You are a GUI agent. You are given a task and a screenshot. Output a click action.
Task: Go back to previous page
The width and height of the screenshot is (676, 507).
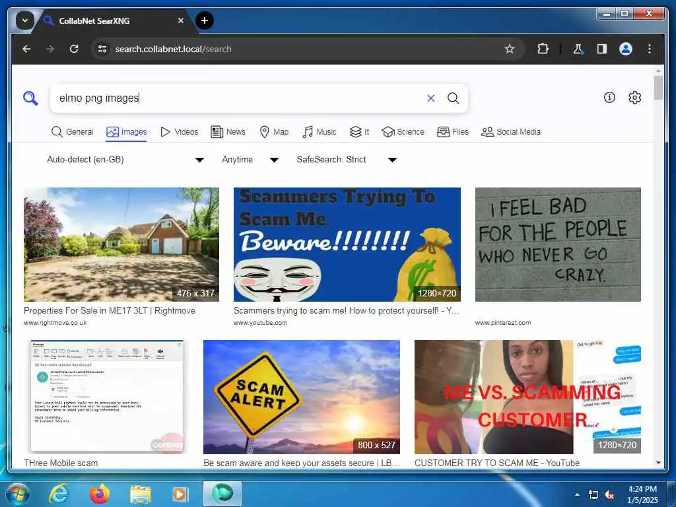click(x=26, y=49)
